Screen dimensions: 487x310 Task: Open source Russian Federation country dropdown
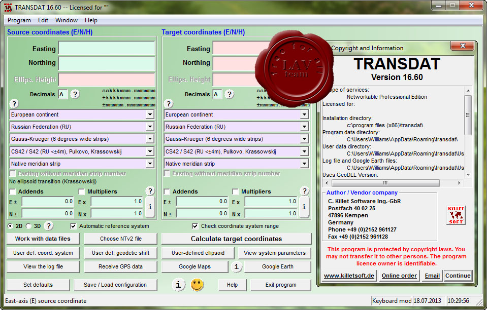tap(150, 127)
